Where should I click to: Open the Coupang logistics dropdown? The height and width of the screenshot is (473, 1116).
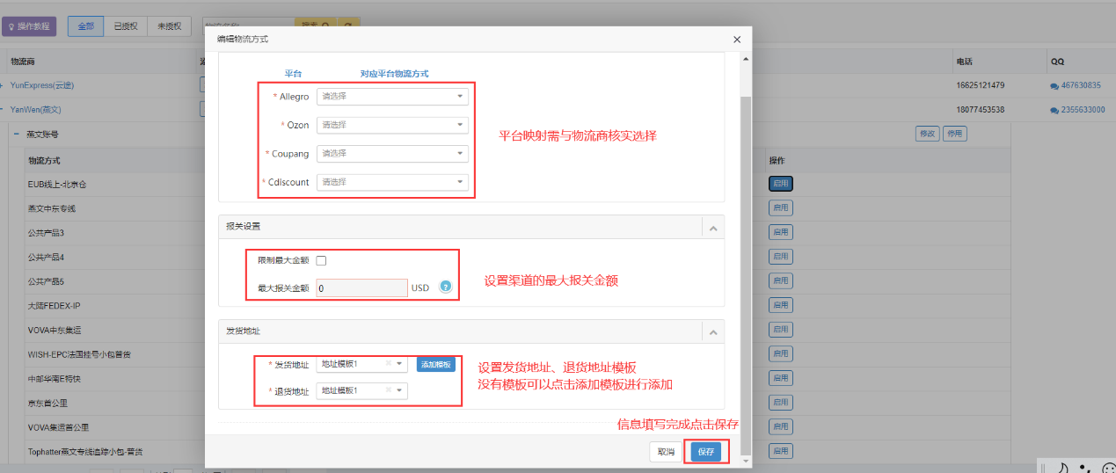pyautogui.click(x=392, y=153)
